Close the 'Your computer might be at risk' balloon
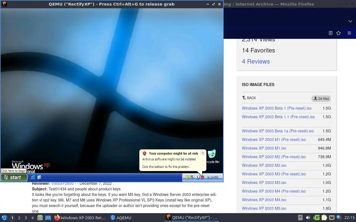Screen dimensions: 356x222 click(202, 153)
